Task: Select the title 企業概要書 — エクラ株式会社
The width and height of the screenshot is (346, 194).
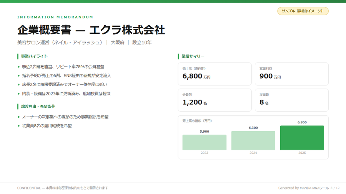Action: tap(91, 30)
